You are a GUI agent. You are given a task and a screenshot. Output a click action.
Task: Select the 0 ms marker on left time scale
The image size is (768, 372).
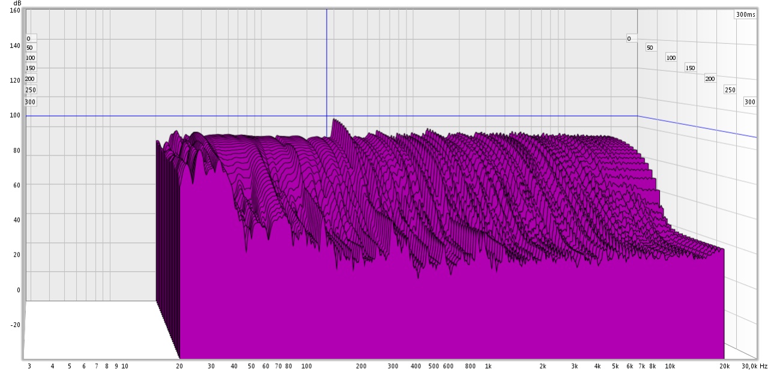pyautogui.click(x=28, y=38)
